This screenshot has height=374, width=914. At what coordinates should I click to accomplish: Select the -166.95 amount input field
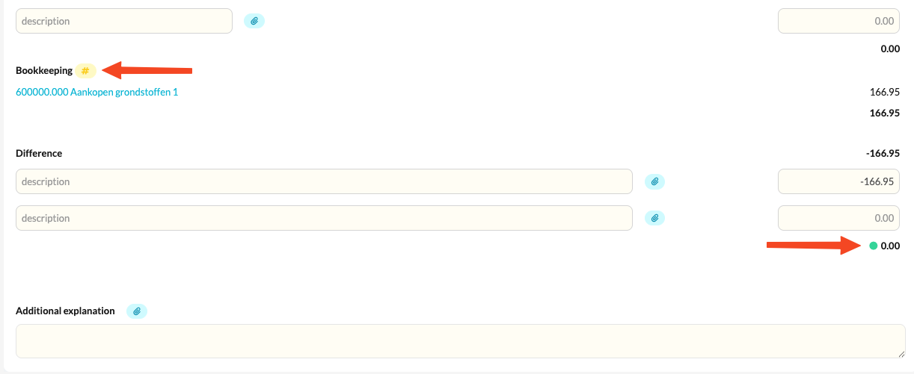pyautogui.click(x=838, y=181)
